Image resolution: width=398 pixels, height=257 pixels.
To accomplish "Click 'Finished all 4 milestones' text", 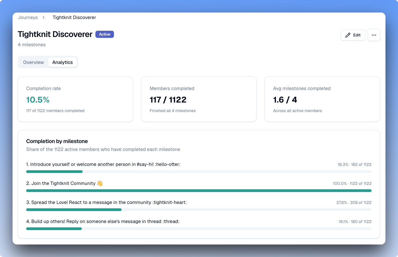I will pos(173,111).
